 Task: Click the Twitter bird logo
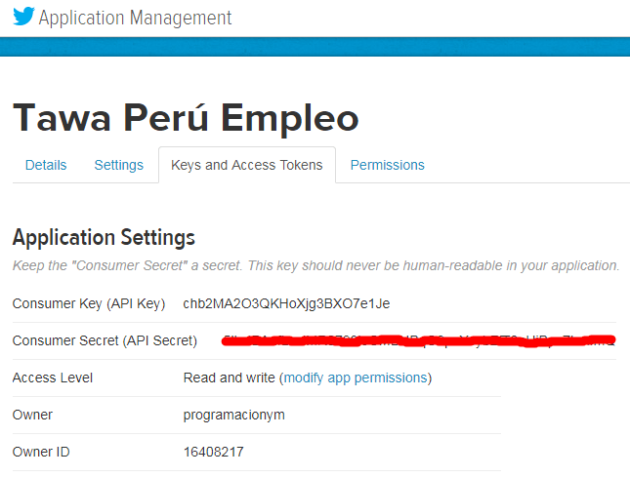pyautogui.click(x=23, y=16)
